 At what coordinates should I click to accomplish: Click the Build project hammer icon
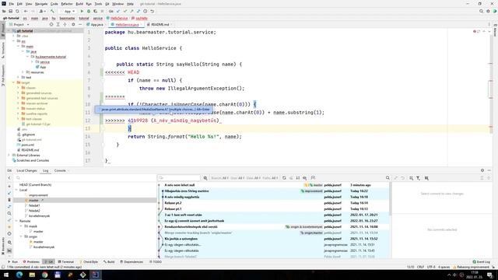pos(52,11)
